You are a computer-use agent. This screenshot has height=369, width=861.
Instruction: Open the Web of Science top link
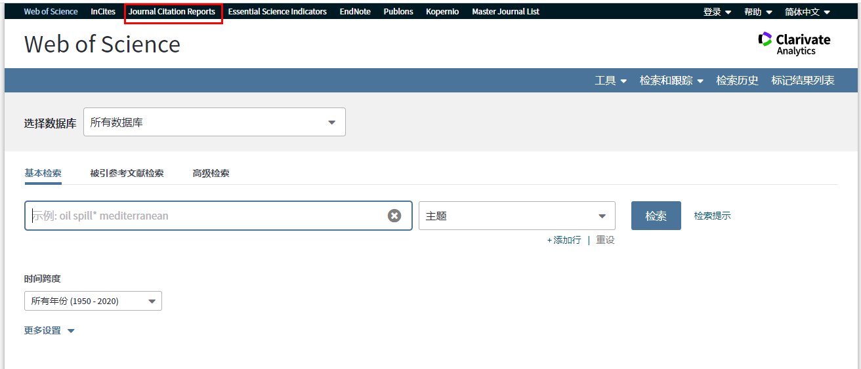[51, 12]
